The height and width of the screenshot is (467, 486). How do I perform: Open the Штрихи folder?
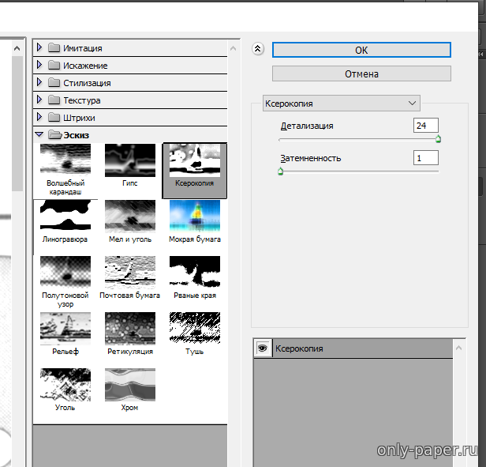click(39, 118)
